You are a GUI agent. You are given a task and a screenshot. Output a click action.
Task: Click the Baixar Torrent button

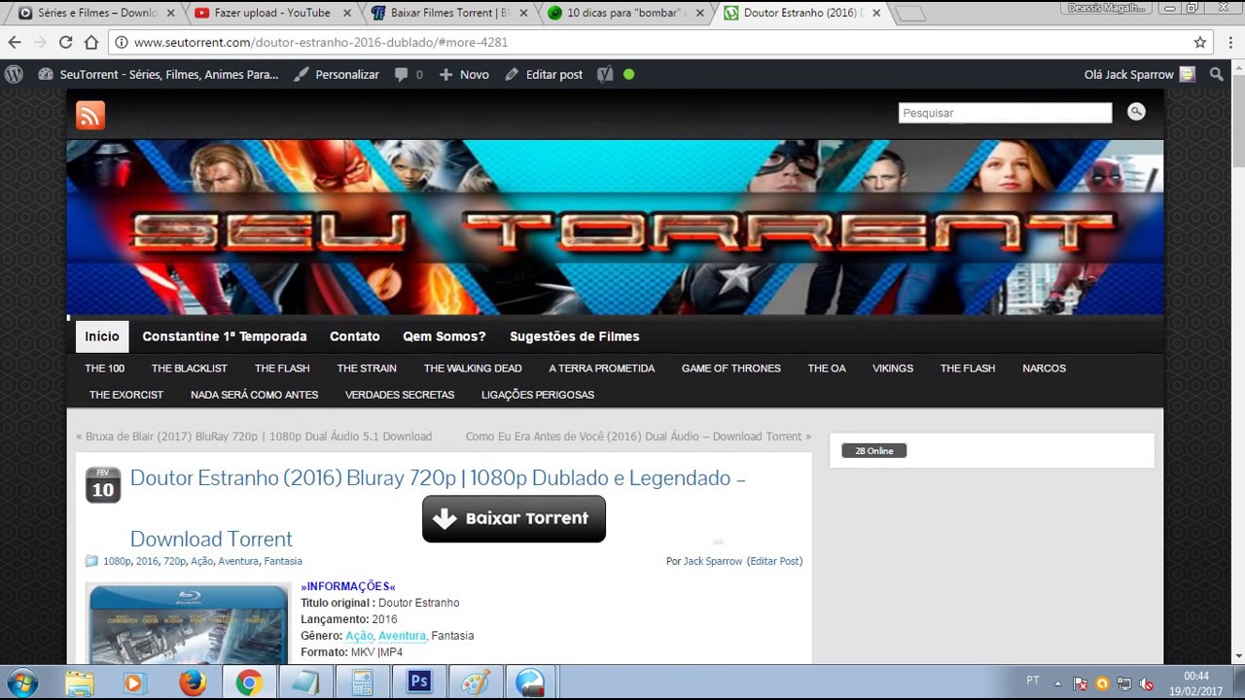[x=514, y=519]
